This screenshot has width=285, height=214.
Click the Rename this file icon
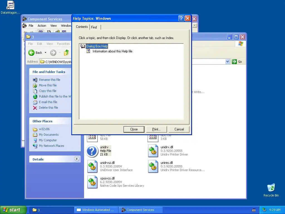tap(35, 80)
